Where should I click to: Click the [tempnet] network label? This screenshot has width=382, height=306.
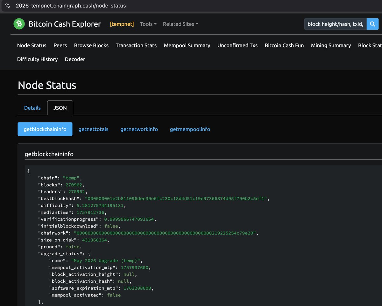coord(122,24)
